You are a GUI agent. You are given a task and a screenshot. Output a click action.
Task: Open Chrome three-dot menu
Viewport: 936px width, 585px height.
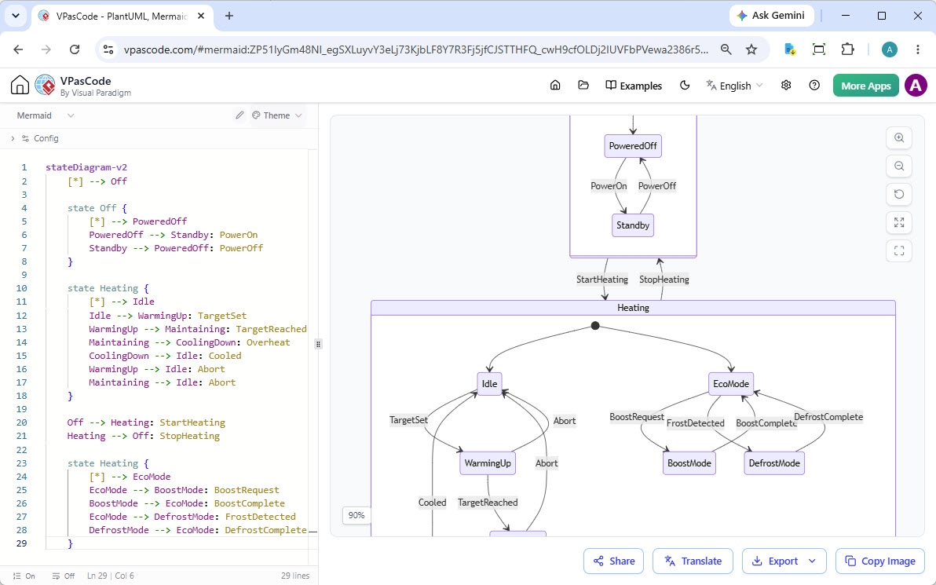(x=918, y=49)
